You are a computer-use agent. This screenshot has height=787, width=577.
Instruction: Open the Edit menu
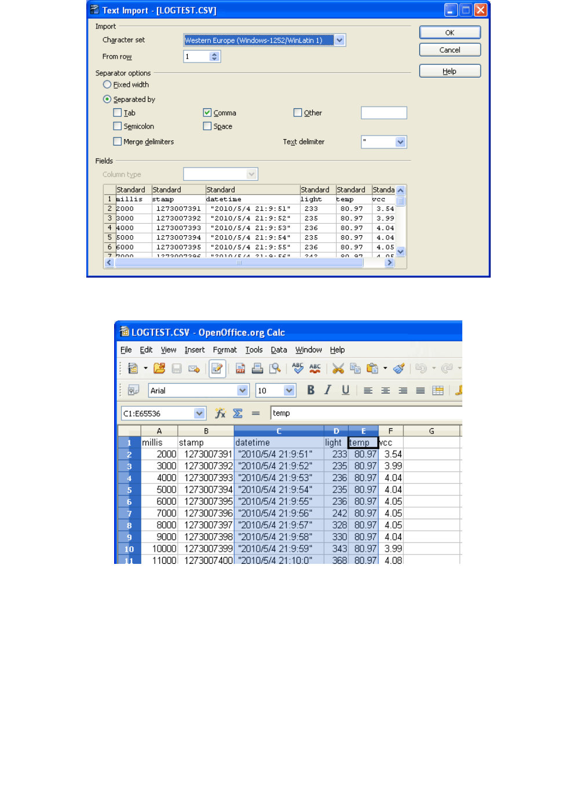[x=146, y=350]
